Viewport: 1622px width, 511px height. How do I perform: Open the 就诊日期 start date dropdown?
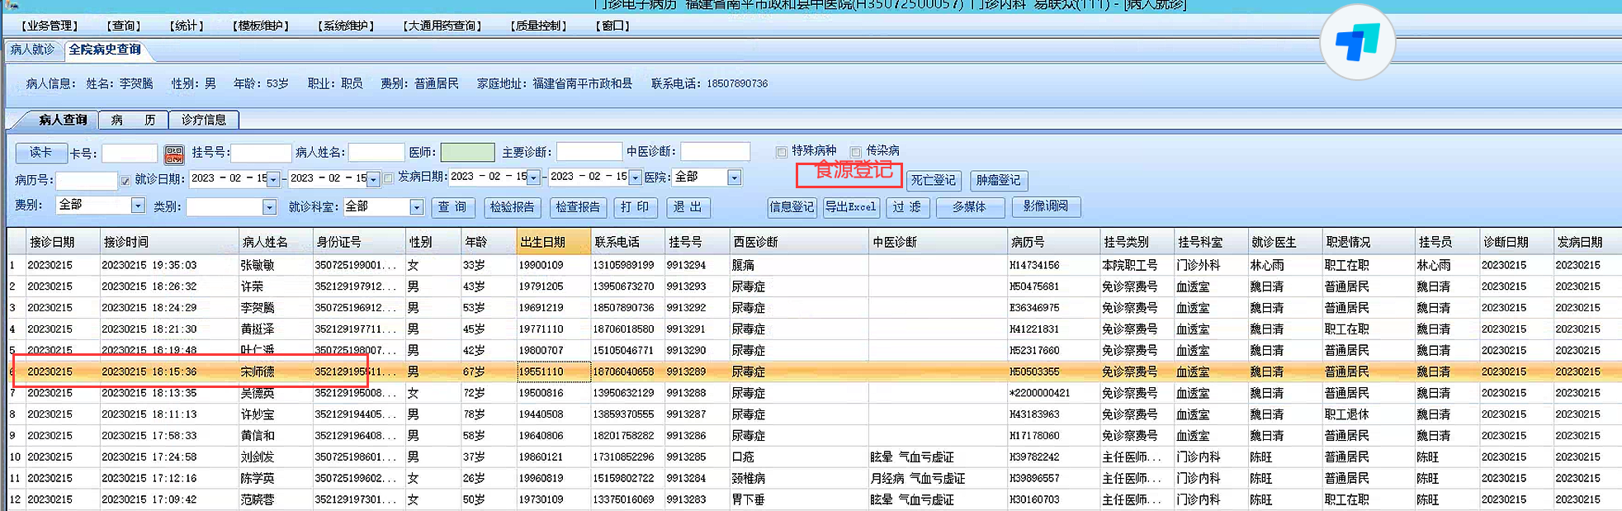[x=274, y=179]
